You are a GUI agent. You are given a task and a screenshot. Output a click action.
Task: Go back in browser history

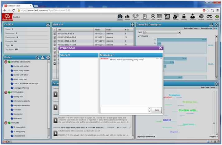tap(5, 10)
